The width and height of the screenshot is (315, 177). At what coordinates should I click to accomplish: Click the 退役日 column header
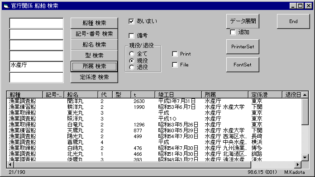(x=292, y=95)
